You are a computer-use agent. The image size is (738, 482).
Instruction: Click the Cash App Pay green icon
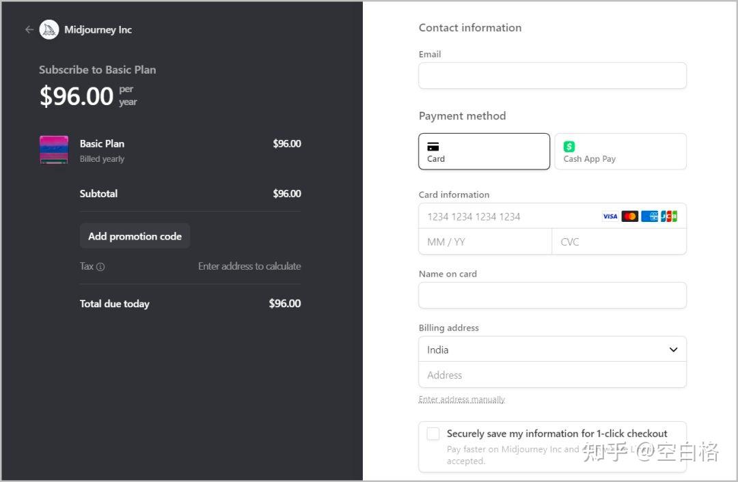[569, 146]
